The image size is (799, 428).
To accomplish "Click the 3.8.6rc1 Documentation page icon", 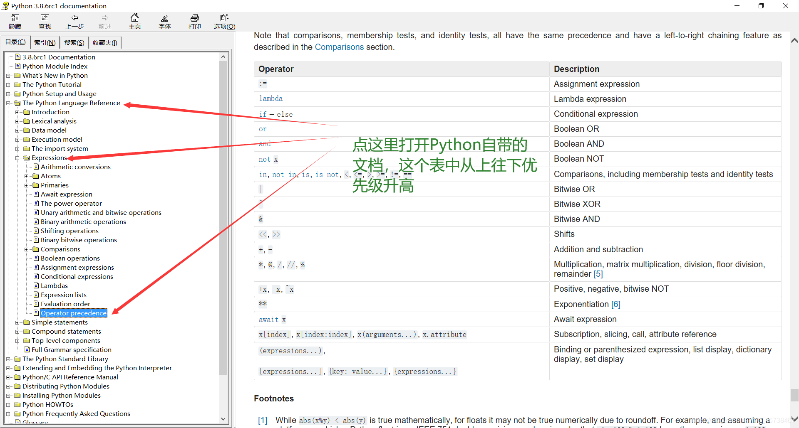I will point(18,57).
